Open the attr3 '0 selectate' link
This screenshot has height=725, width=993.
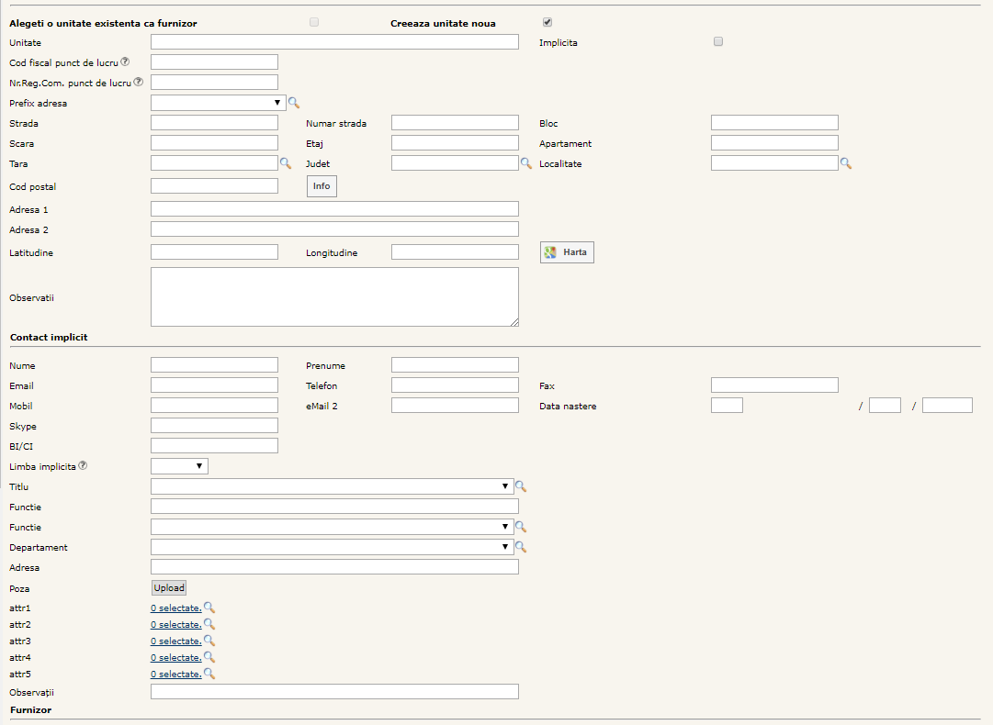[x=175, y=641]
